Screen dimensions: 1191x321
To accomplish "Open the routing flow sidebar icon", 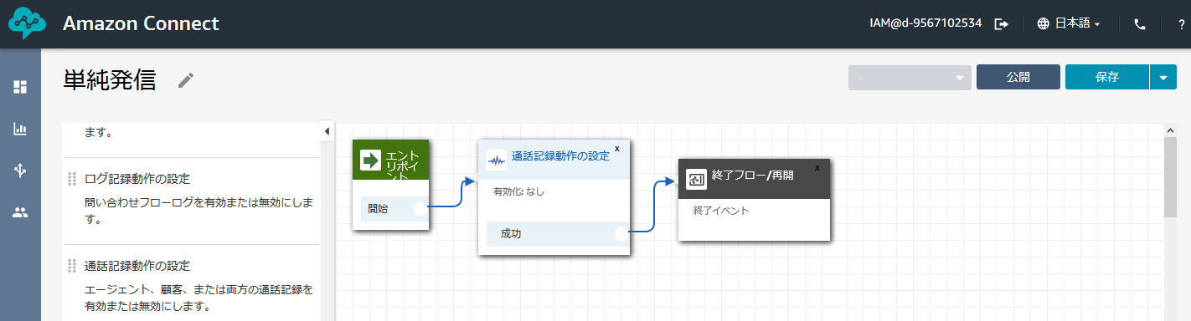I will coord(20,171).
